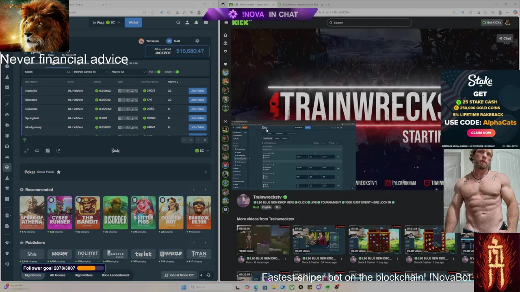The image size is (520, 292).
Task: Switch to My Games tab
Action: click(x=33, y=275)
